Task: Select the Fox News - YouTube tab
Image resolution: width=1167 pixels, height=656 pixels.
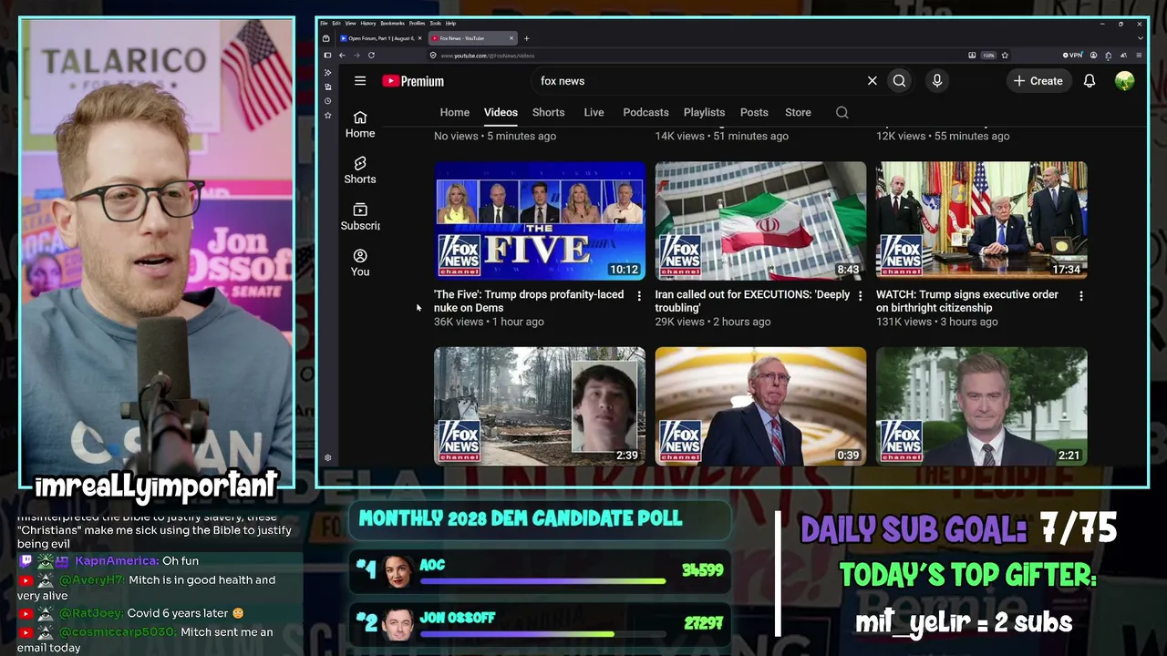Action: [x=472, y=38]
